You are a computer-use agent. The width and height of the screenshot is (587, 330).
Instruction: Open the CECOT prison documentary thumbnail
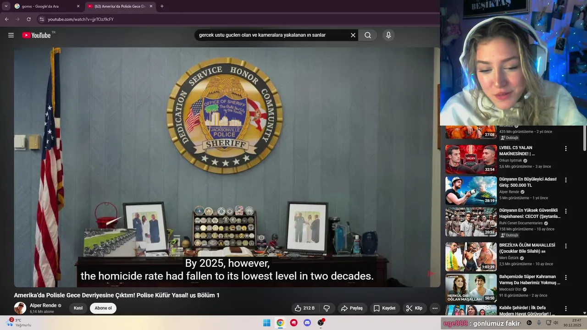click(471, 222)
